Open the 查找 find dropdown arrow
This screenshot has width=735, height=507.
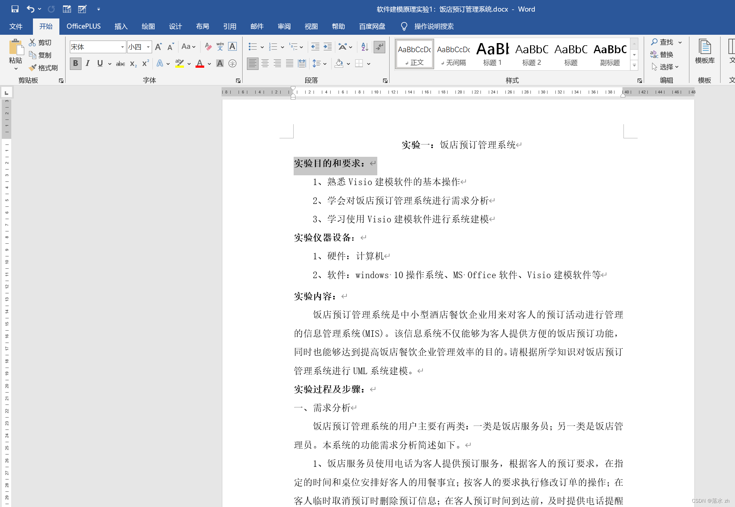tap(680, 42)
